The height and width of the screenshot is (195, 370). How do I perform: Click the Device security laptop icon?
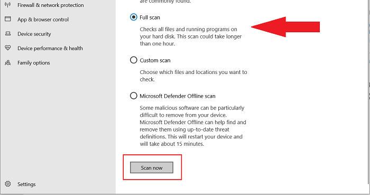[8, 34]
